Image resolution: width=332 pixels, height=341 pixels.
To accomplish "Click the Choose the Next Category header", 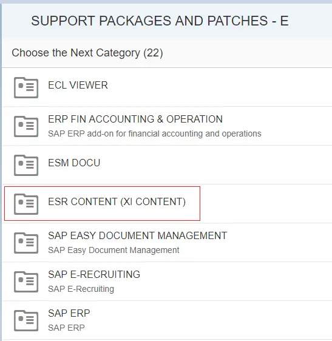I will (87, 53).
